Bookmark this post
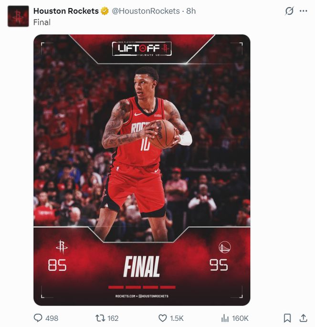Image resolution: width=315 pixels, height=327 pixels. (287, 318)
